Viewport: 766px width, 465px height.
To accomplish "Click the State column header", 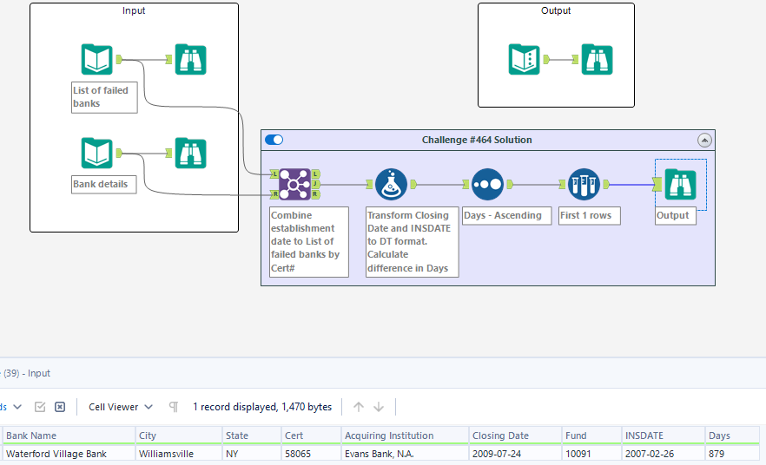I will (252, 436).
